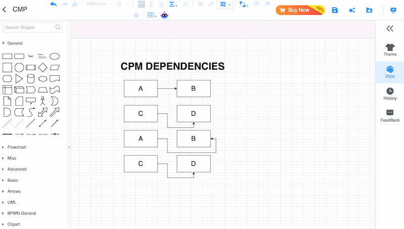This screenshot has width=404, height=229.
Task: Toggle italic text formatting
Action: coord(151,4)
